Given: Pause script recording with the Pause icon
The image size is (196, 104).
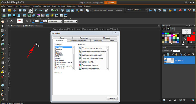Looking at the screenshot, I should [185, 10].
